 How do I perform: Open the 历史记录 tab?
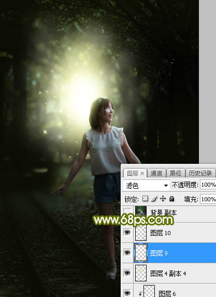click(200, 173)
